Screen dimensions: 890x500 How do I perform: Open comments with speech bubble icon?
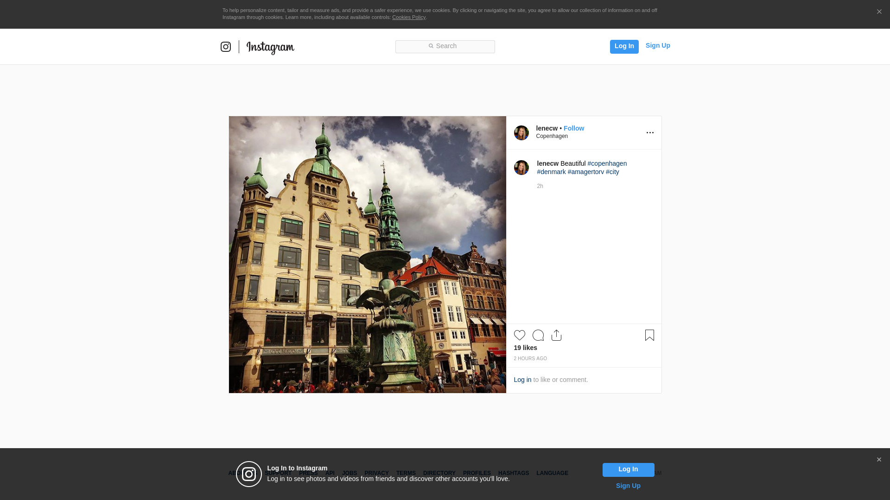538,335
